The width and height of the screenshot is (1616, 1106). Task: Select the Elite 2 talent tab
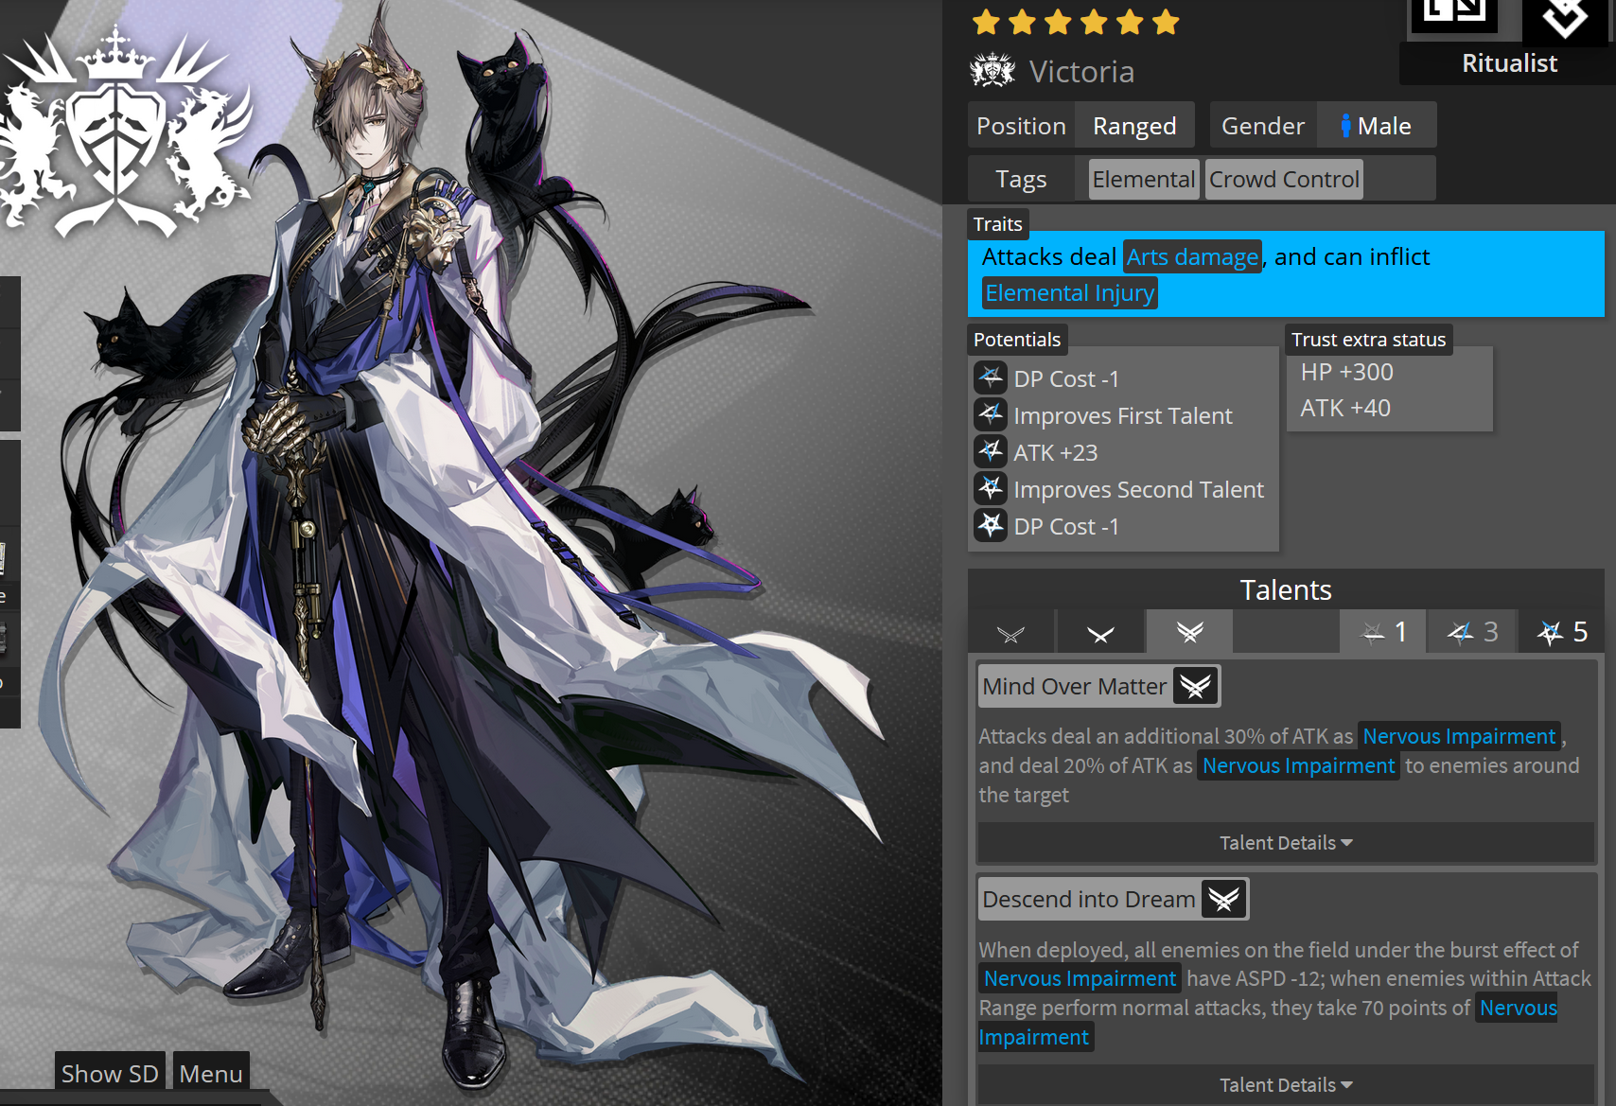(x=1189, y=632)
